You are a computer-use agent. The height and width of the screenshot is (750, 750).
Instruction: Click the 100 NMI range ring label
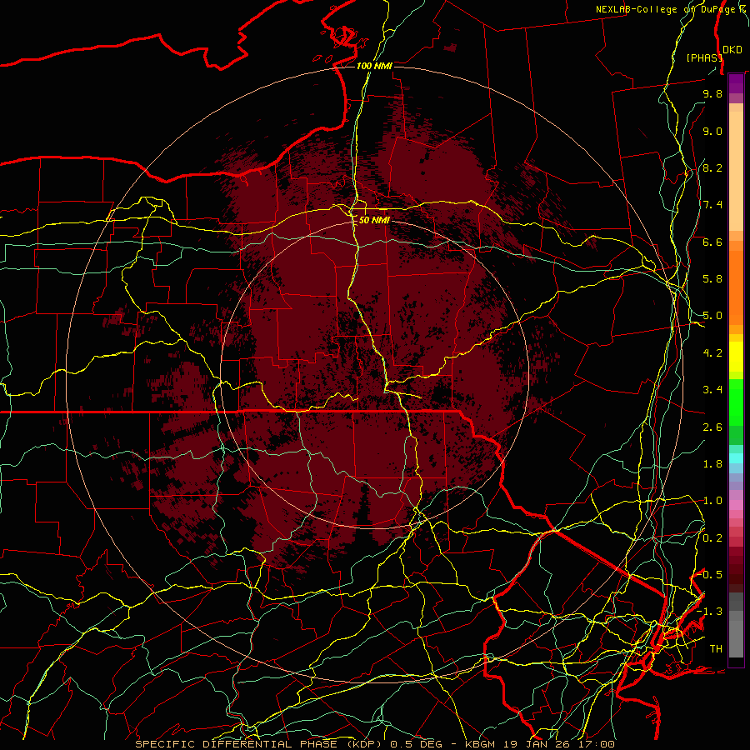point(374,66)
